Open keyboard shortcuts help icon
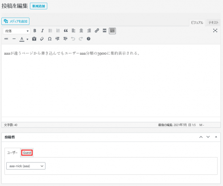Viewport: 223px width, 186px height. [89, 39]
